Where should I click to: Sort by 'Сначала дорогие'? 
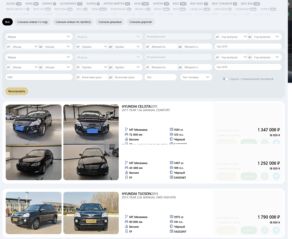141,22
